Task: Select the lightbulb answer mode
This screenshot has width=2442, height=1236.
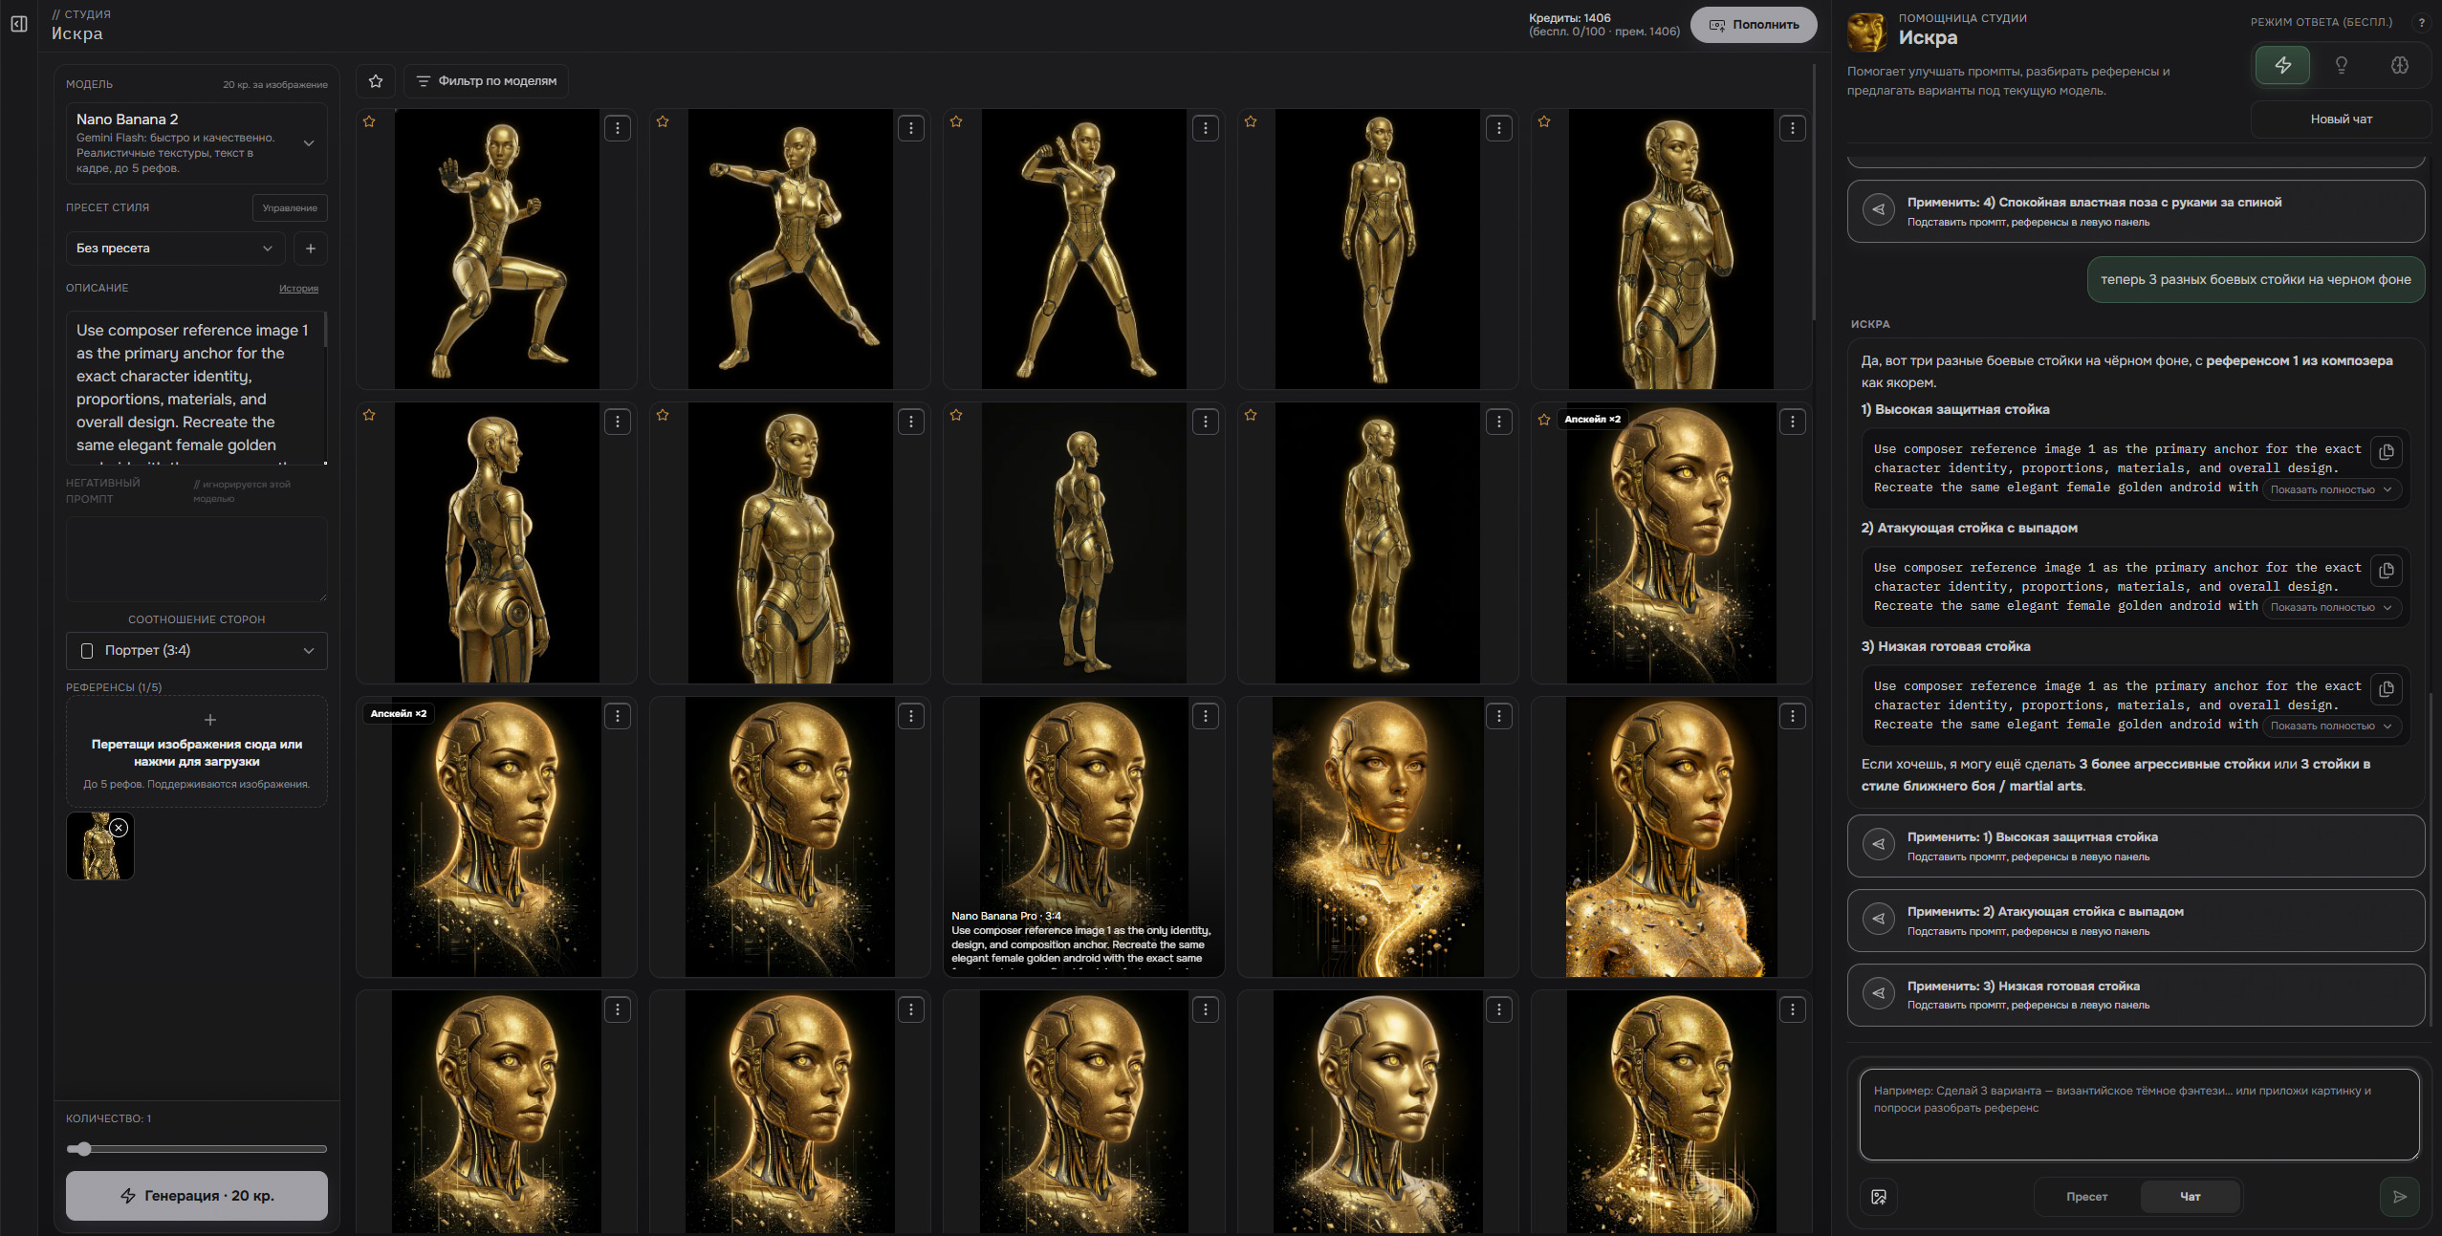Action: (x=2341, y=65)
